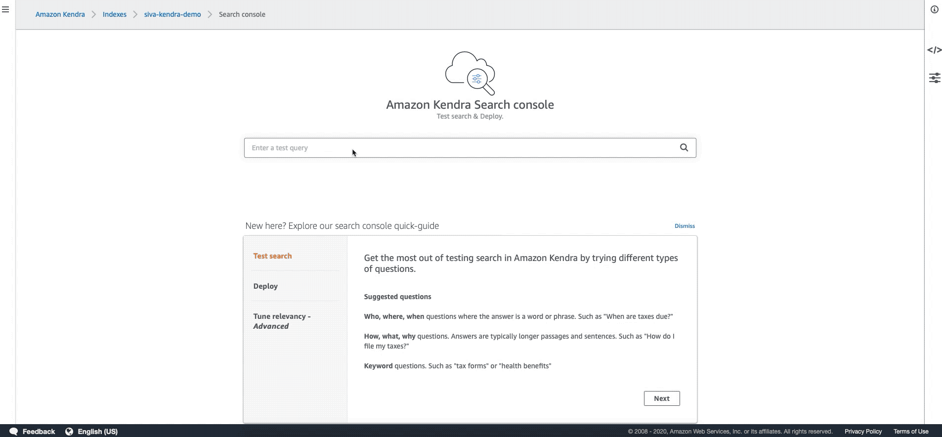
Task: Switch to the Deploy guide section
Action: 265,286
